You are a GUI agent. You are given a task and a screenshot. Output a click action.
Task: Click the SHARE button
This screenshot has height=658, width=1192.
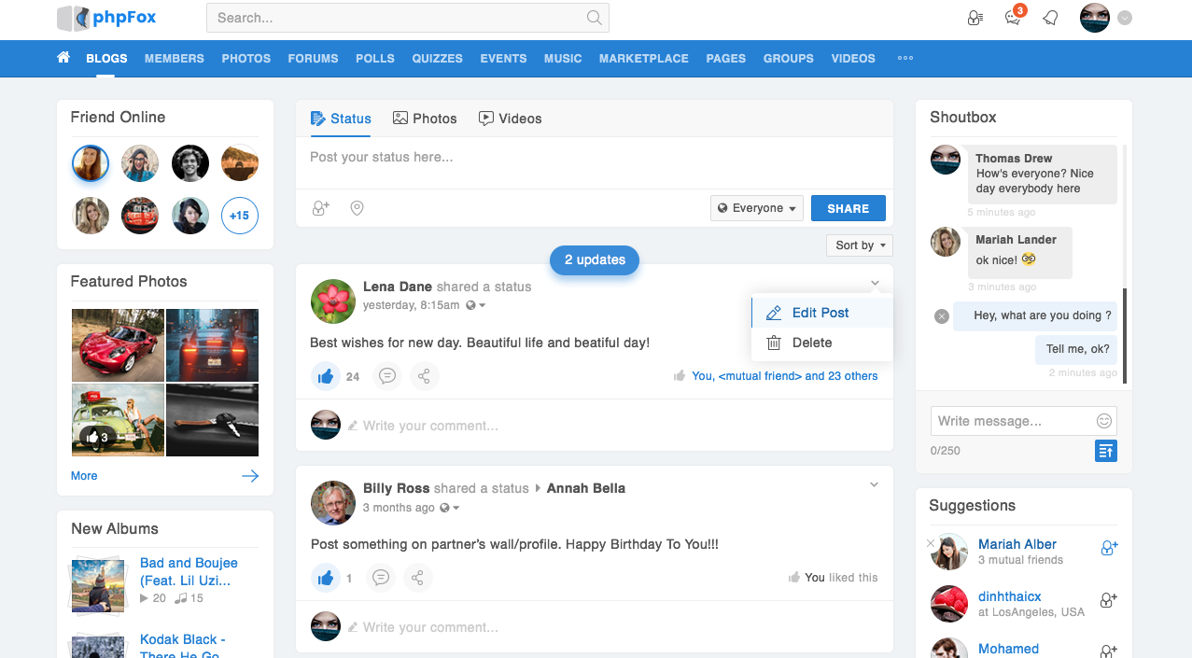[x=848, y=208]
